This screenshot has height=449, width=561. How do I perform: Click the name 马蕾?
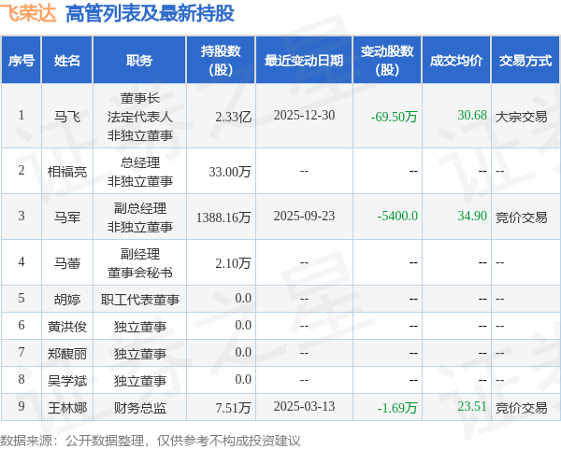point(67,263)
